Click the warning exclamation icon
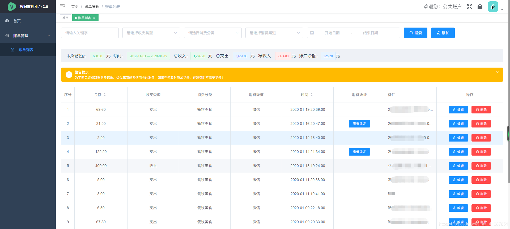Screen dimensions: 510x229 click(69, 75)
